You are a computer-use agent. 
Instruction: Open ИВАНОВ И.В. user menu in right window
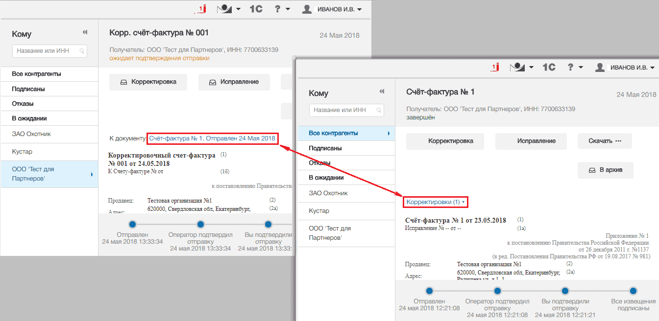click(x=625, y=67)
